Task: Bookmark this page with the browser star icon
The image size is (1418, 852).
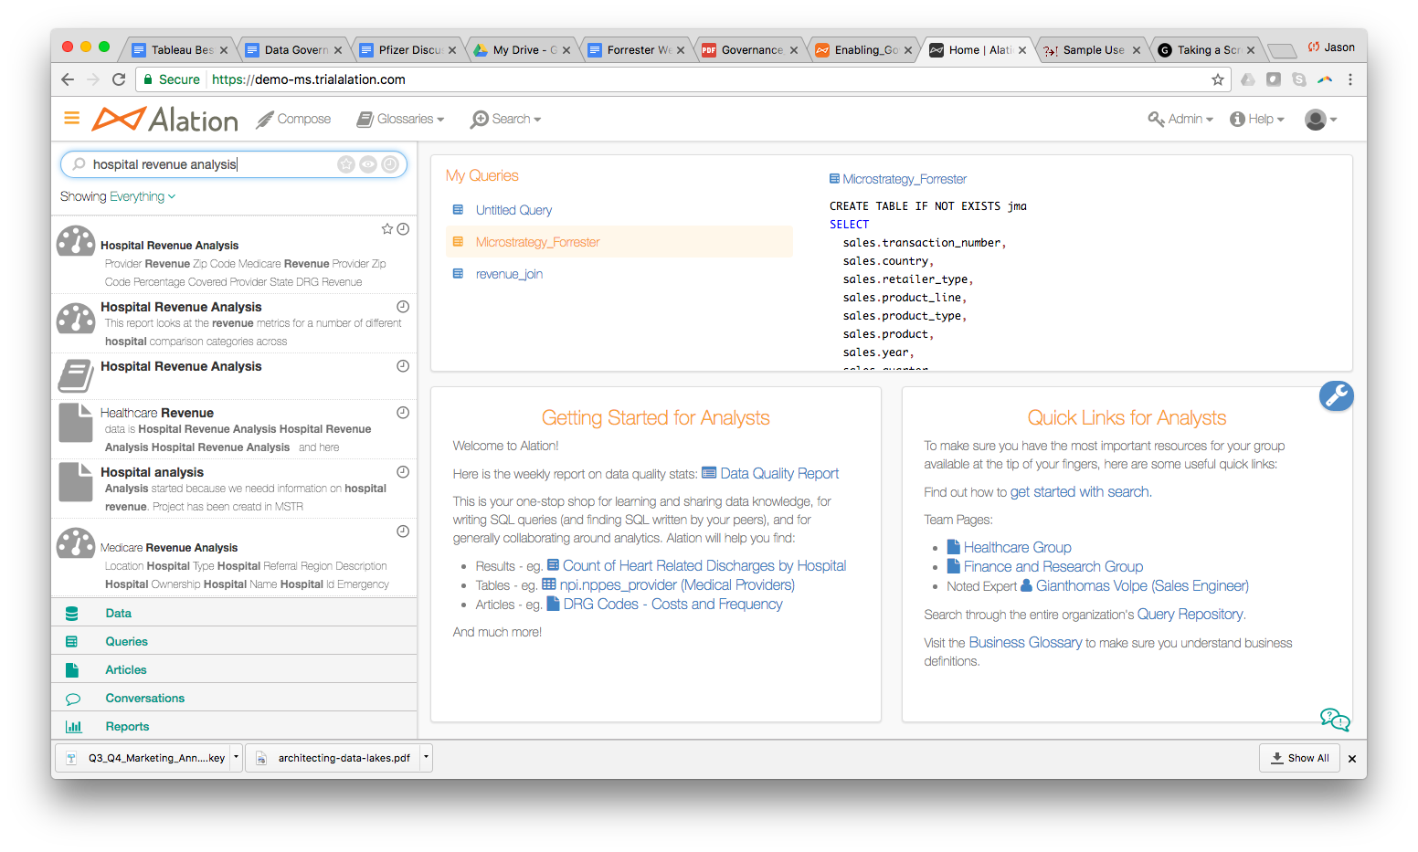Action: tap(1217, 79)
